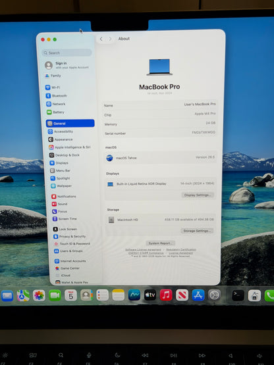
Task: Select the Focus sidebar item
Action: pyautogui.click(x=60, y=211)
